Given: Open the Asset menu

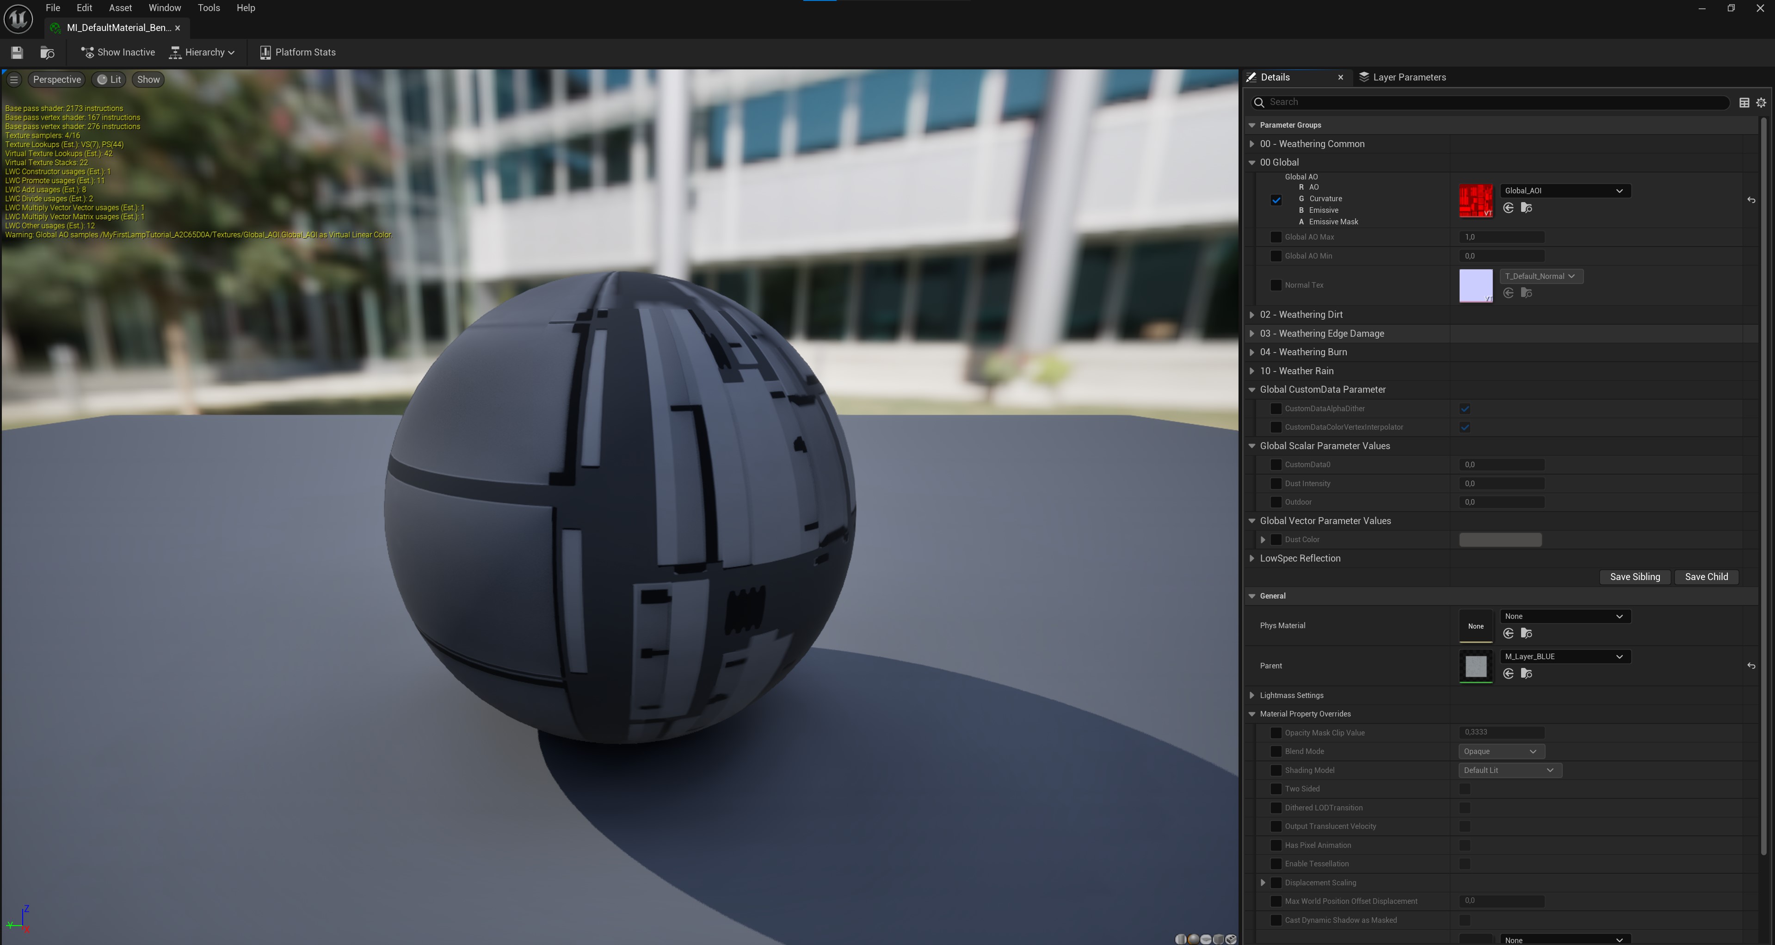Looking at the screenshot, I should click(120, 8).
